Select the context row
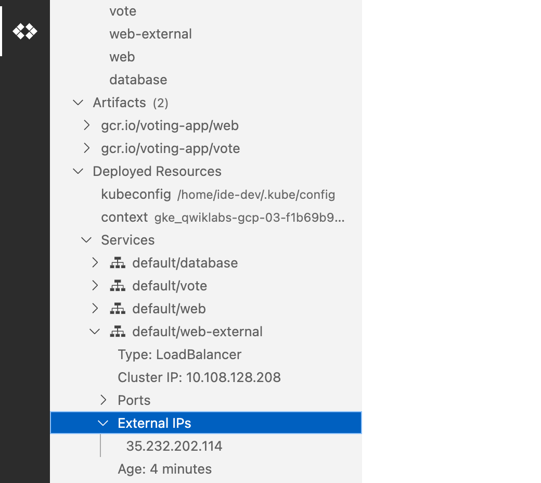This screenshot has width=541, height=483. click(206, 217)
